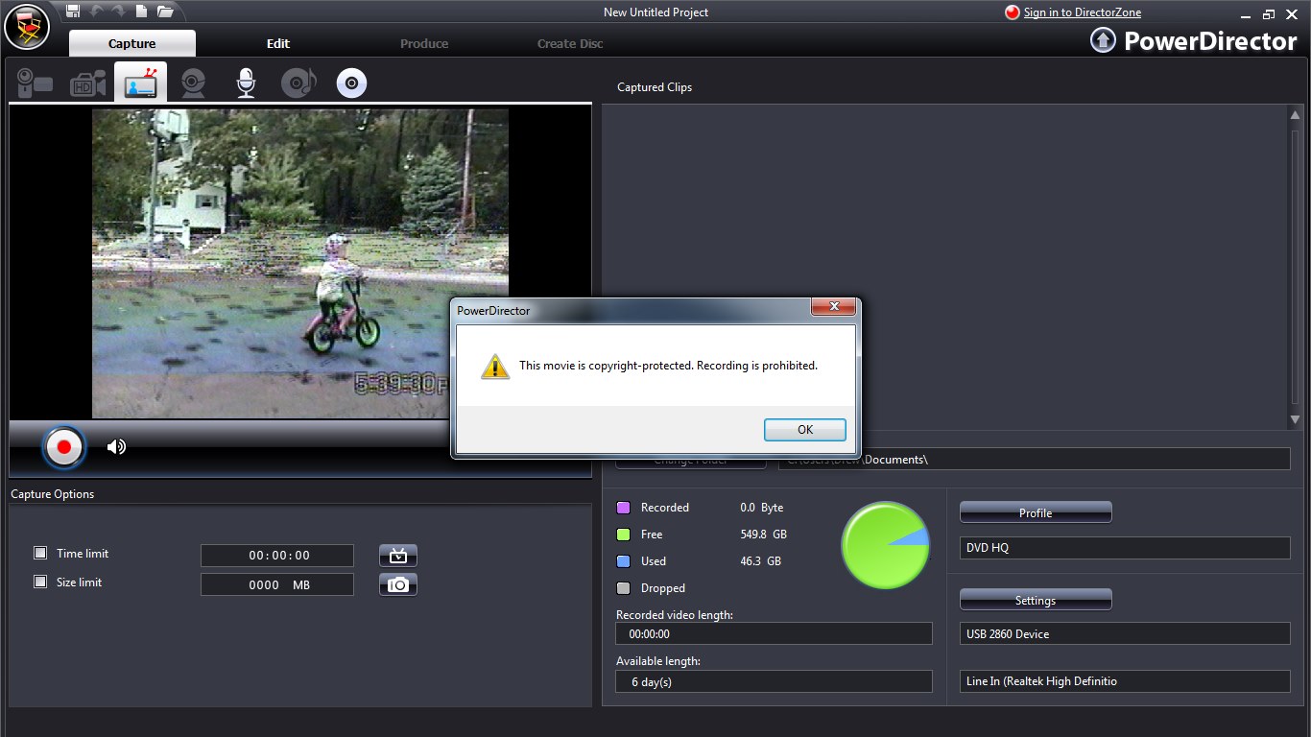
Task: Select capture from DV camcorder icon
Action: (x=35, y=83)
